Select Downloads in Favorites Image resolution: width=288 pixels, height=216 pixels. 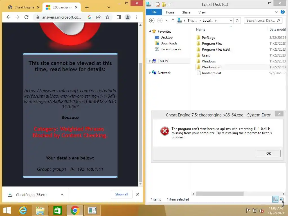pos(169,43)
